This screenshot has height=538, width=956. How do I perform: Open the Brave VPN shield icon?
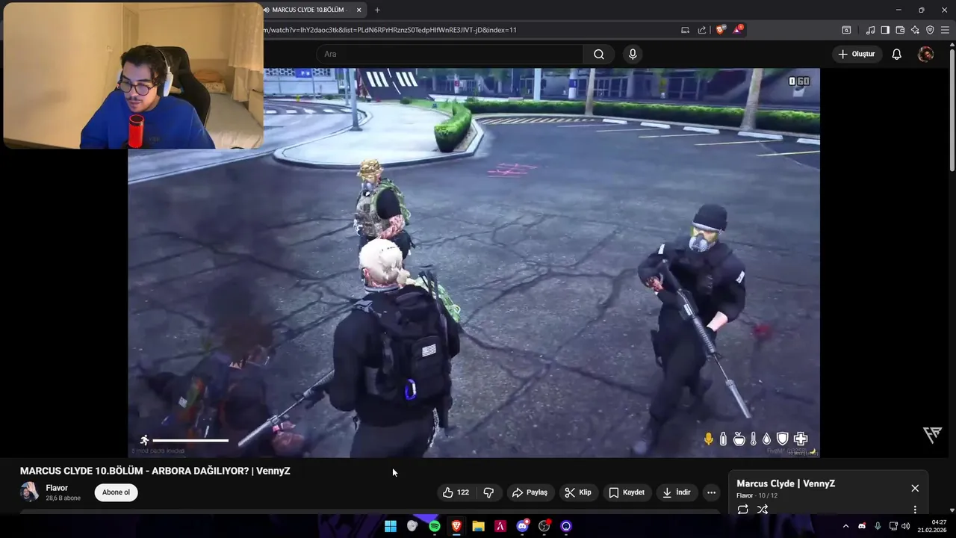coord(930,30)
